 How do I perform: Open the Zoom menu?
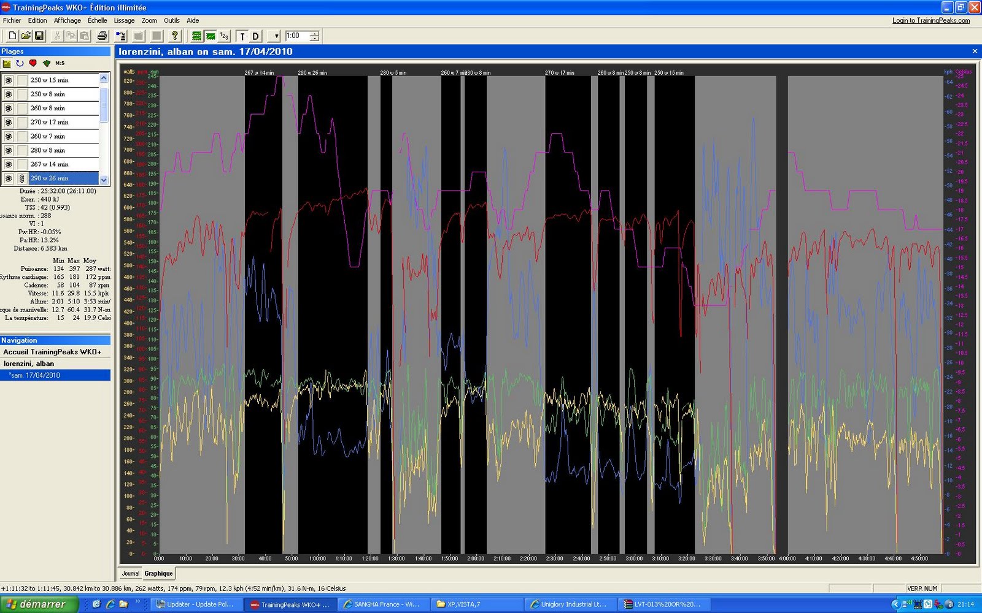coord(149,20)
